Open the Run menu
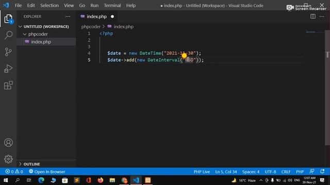The image size is (330, 185). point(94,6)
